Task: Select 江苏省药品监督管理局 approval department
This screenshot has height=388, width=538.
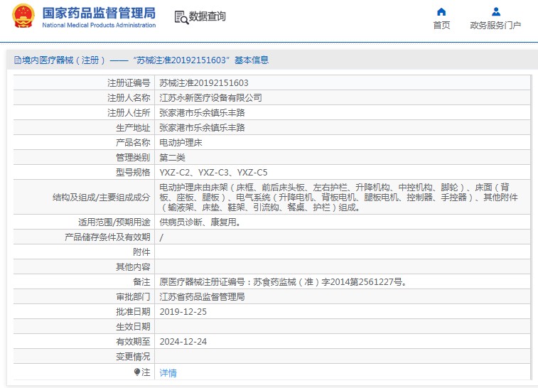Action: click(202, 297)
